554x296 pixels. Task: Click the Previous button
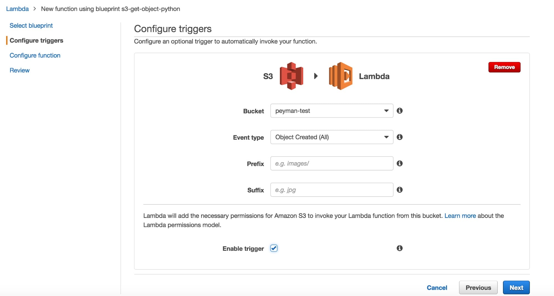(x=478, y=287)
